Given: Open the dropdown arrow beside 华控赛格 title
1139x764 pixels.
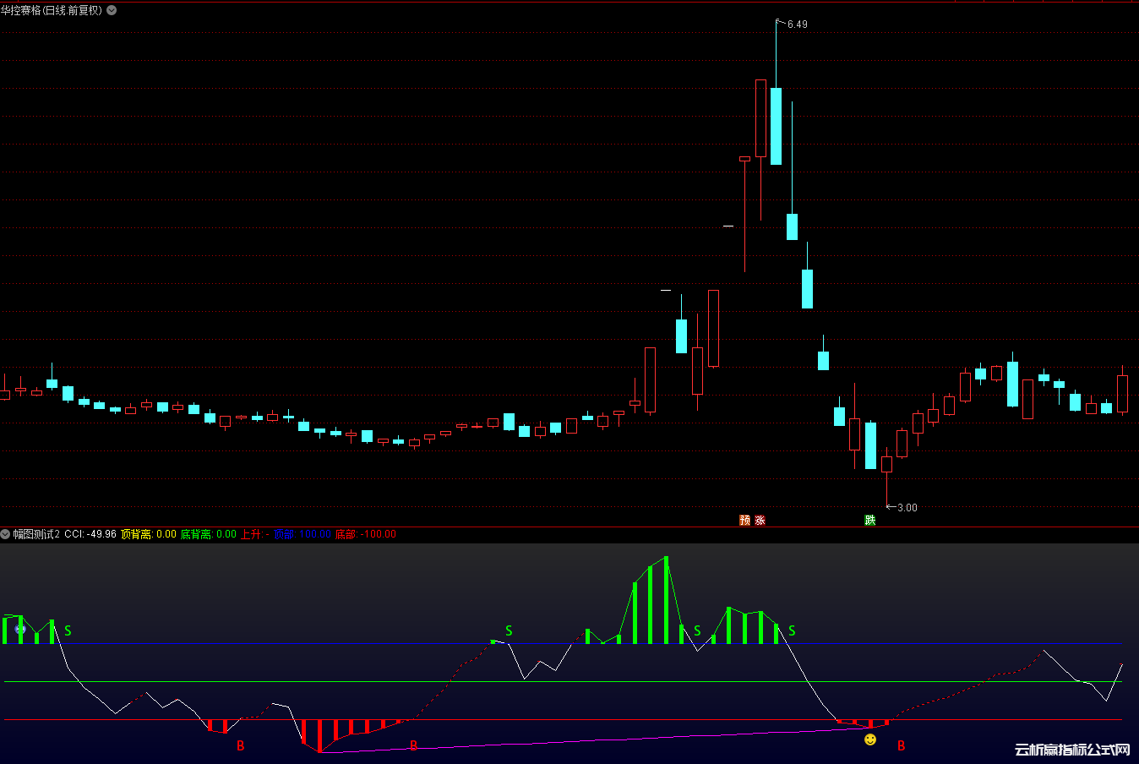Looking at the screenshot, I should (112, 10).
